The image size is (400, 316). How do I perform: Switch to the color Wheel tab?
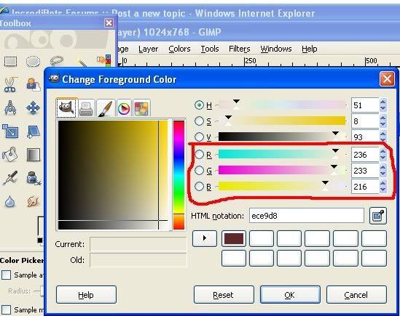click(123, 108)
